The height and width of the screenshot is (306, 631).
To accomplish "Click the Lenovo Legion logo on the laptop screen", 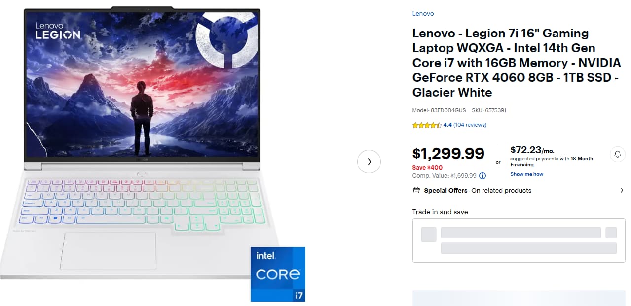I will [x=57, y=31].
